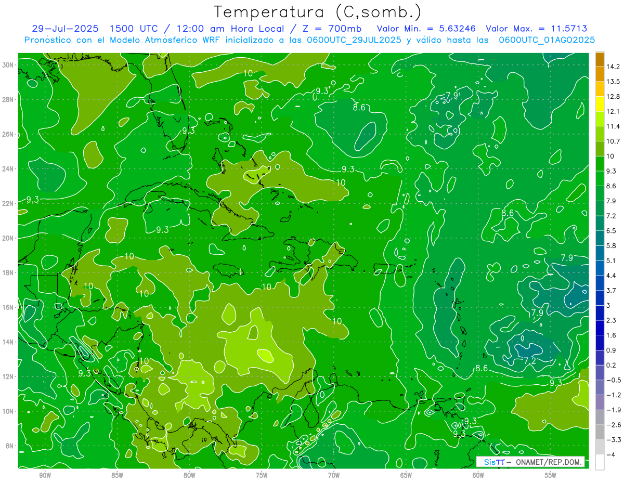The width and height of the screenshot is (624, 482).
Task: Click the colorbar label "14.2"
Action: tap(612, 67)
